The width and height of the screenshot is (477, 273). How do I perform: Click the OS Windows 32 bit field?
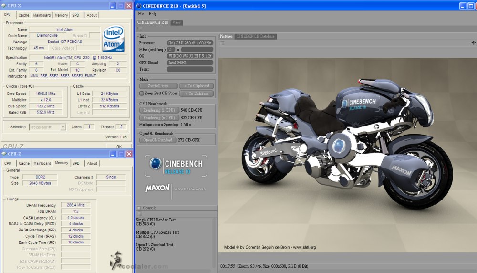[190, 56]
